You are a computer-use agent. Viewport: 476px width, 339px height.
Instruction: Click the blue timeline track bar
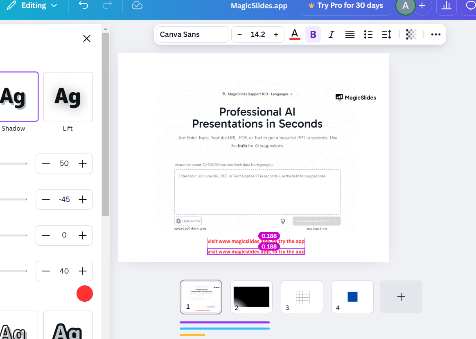[x=225, y=328]
